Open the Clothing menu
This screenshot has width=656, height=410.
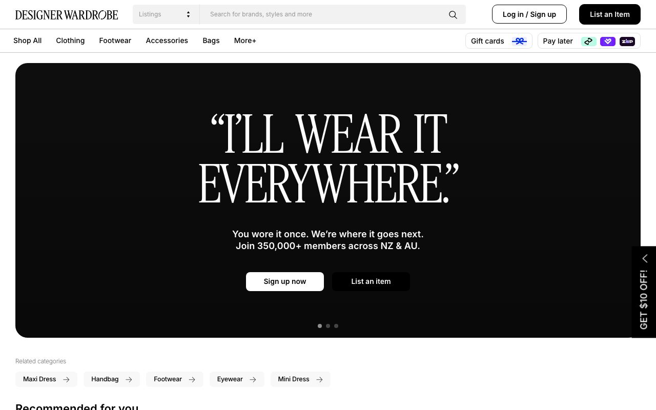coord(70,40)
